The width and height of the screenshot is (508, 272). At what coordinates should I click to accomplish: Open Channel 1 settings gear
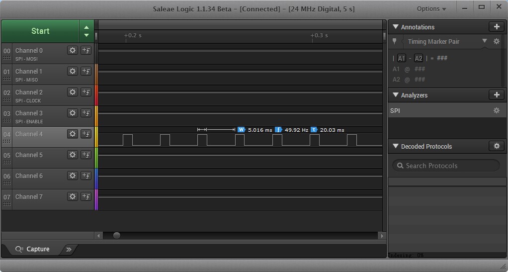(73, 71)
